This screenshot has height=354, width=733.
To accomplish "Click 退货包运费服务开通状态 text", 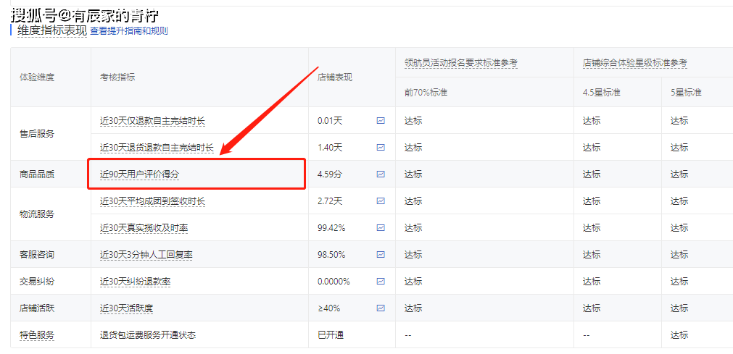I will coord(148,335).
